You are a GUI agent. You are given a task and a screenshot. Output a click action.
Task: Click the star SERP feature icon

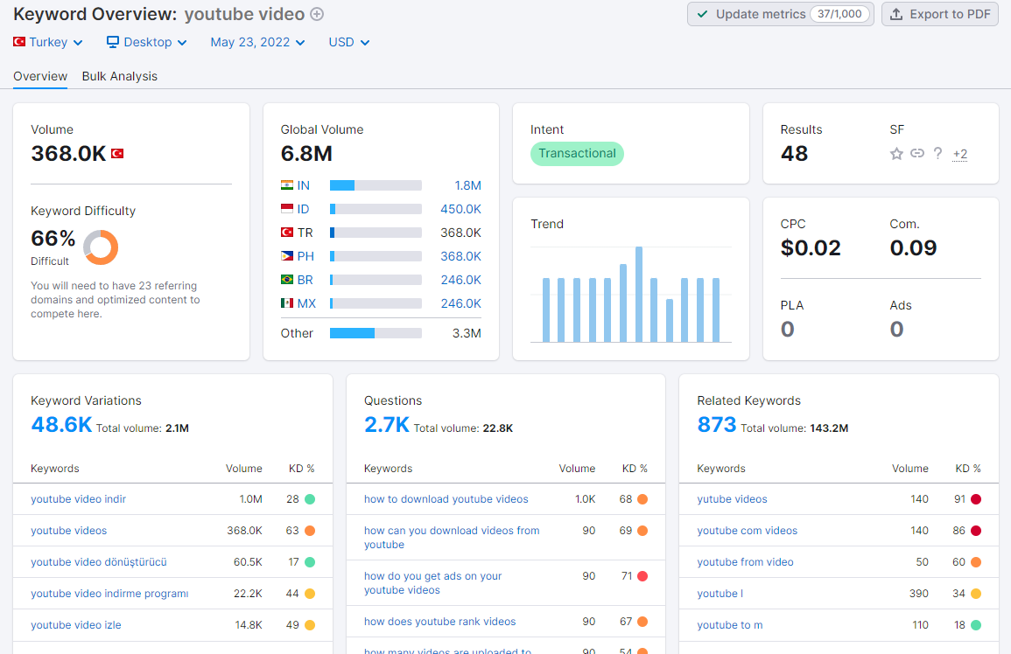pos(896,153)
